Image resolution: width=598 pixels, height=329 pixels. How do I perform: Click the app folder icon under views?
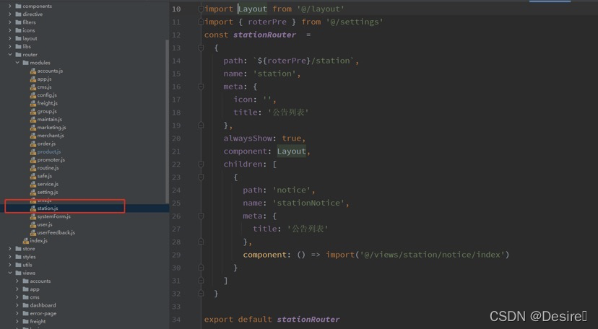coord(25,289)
